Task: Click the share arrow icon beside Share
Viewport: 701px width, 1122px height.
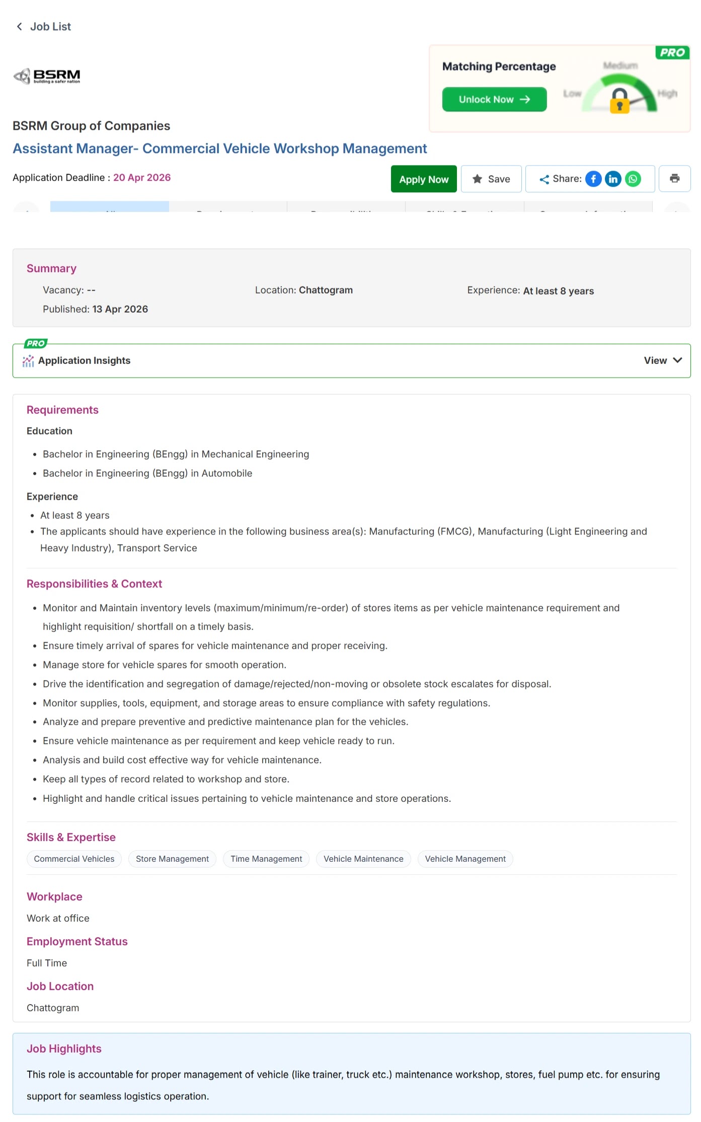Action: (544, 179)
